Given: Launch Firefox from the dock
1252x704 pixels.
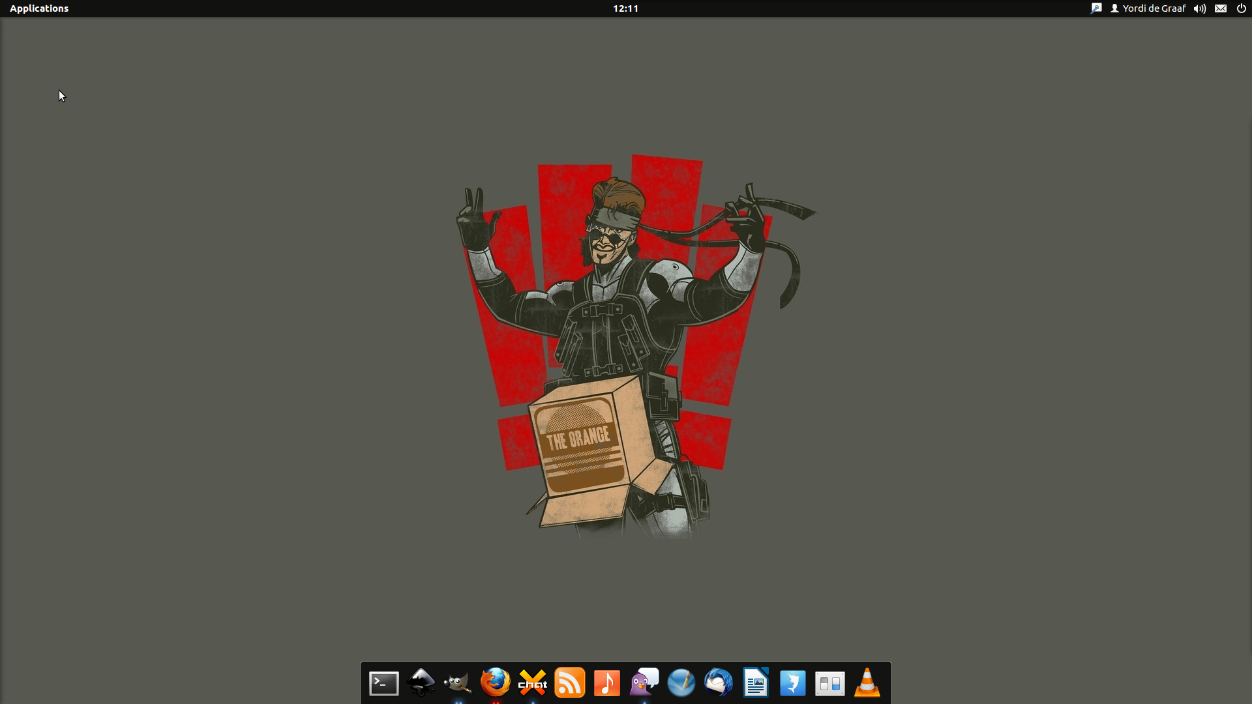Looking at the screenshot, I should click(495, 682).
